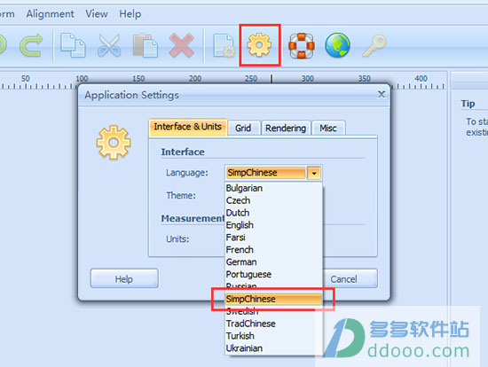Select French from language list
488x367 pixels.
[x=273, y=250]
